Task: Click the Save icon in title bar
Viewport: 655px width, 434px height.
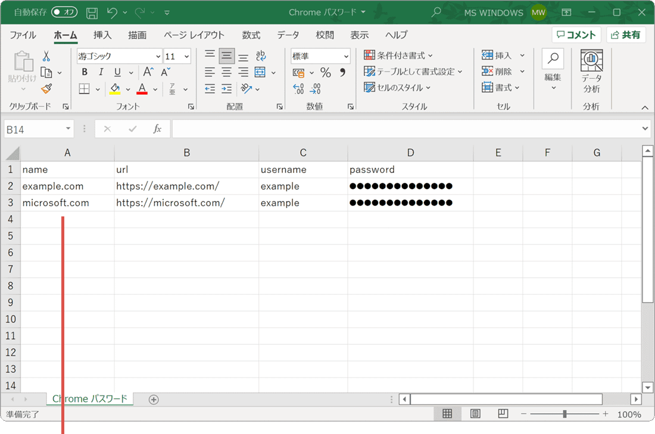Action: pyautogui.click(x=92, y=13)
